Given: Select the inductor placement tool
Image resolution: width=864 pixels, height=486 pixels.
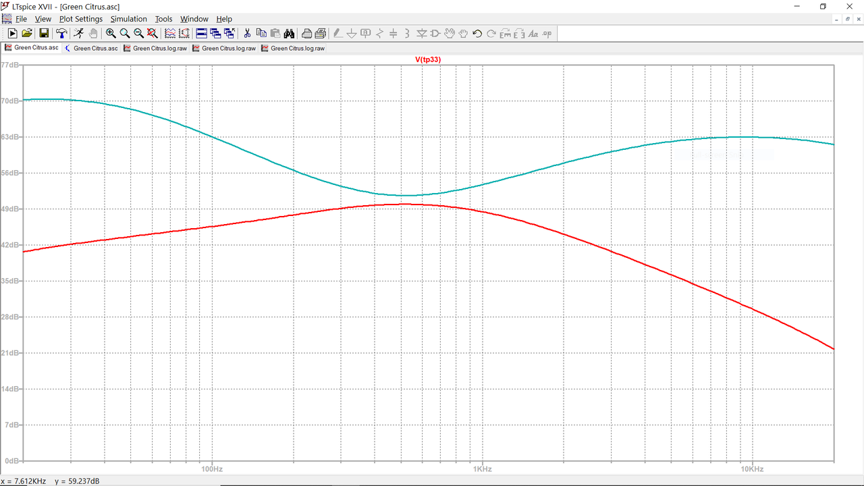Looking at the screenshot, I should pos(406,33).
